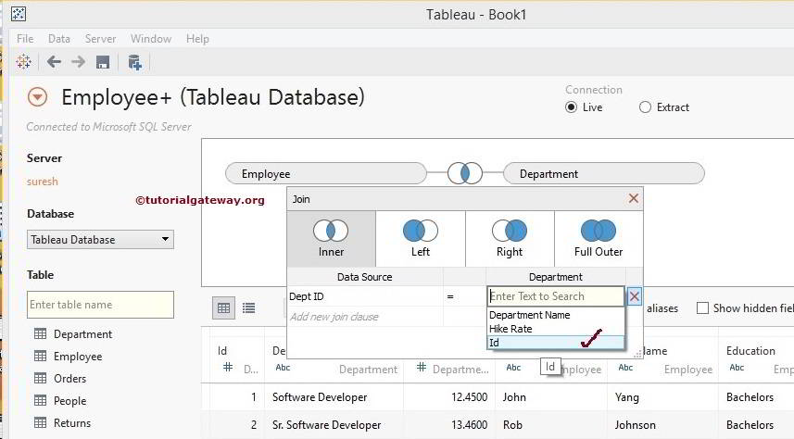
Task: Click the join Venn icon between tables
Action: tap(465, 173)
